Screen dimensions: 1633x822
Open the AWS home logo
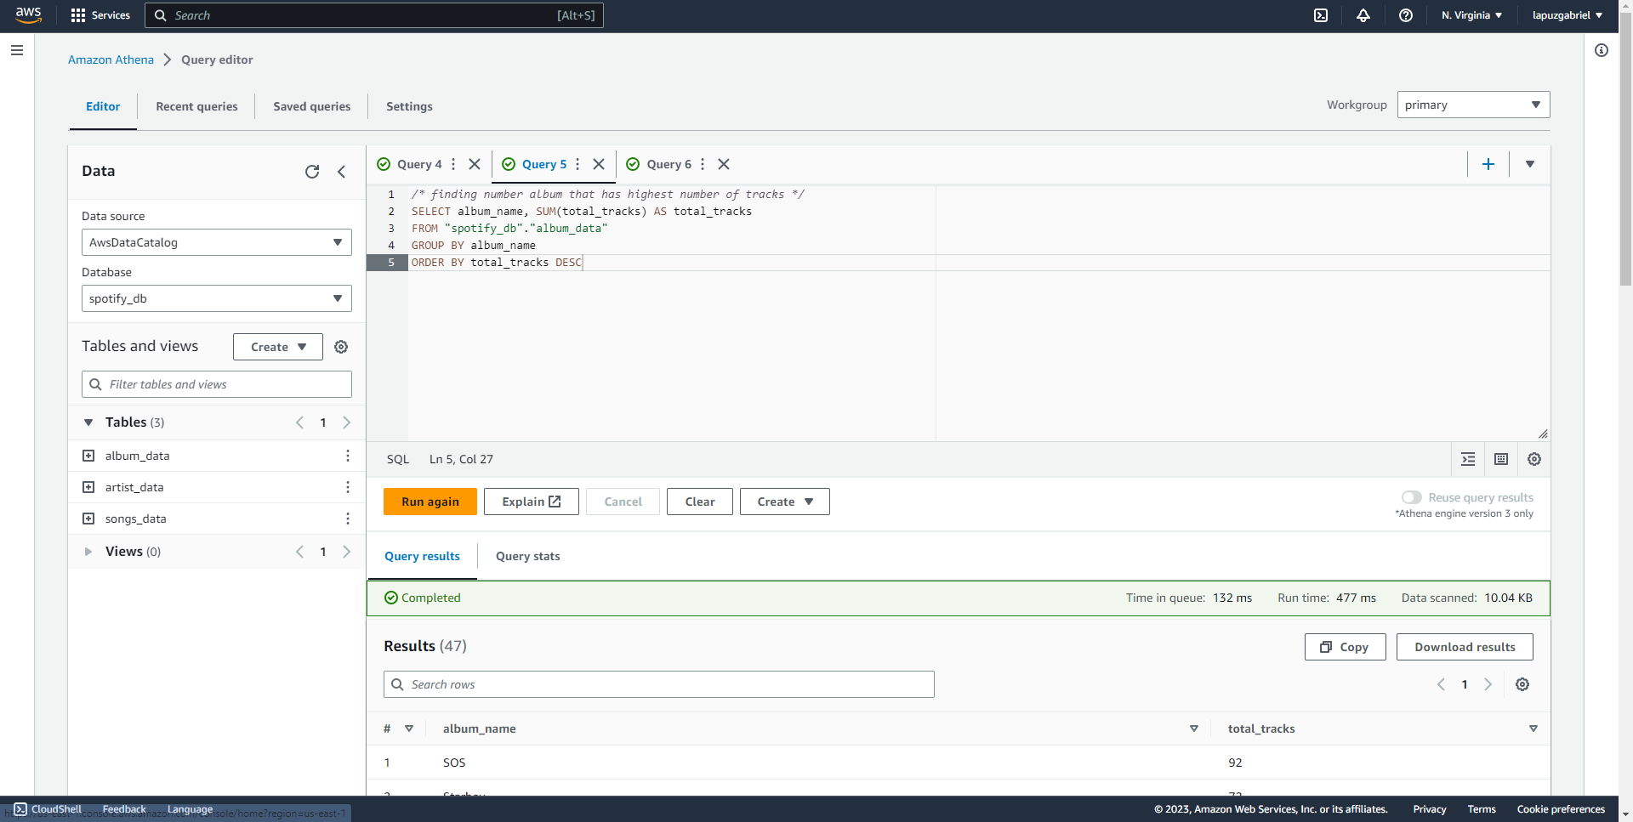(x=28, y=15)
